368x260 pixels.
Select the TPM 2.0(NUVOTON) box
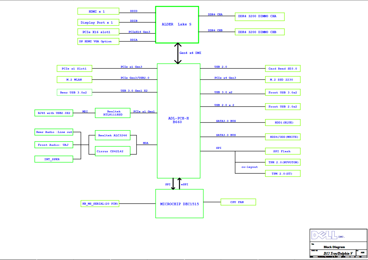283,162
